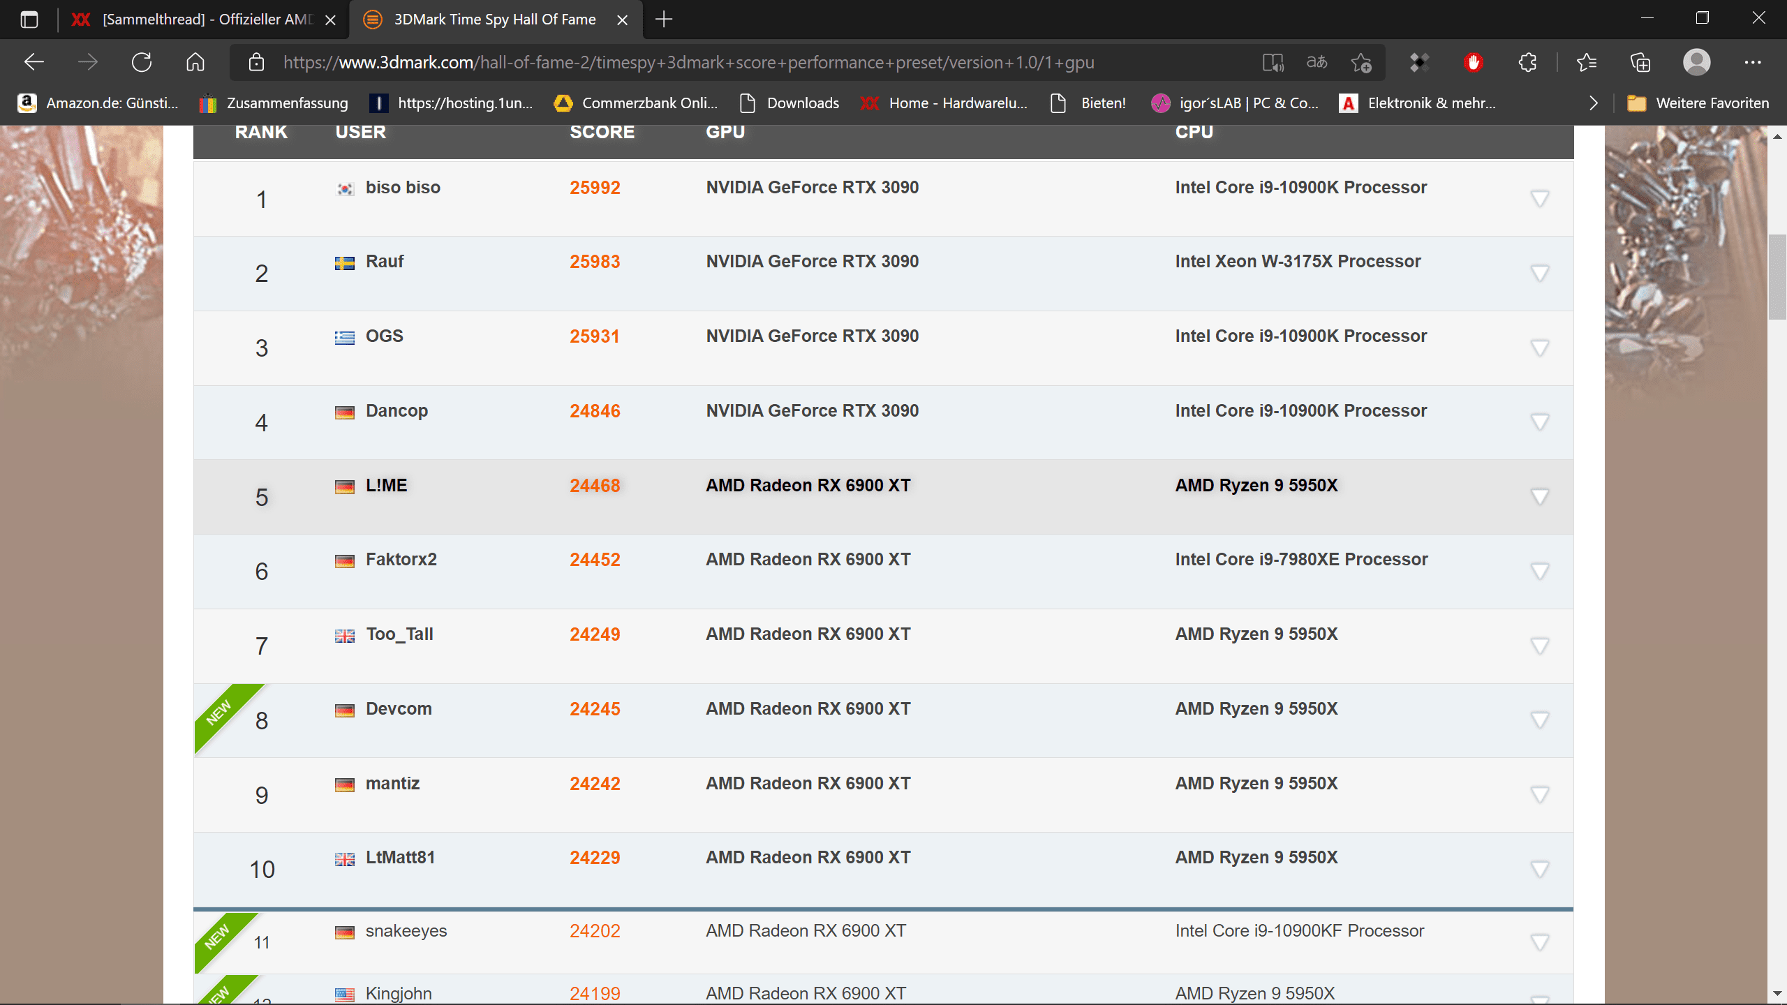Open the Zusammenfassung bookmark
The image size is (1787, 1005).
click(x=274, y=103)
